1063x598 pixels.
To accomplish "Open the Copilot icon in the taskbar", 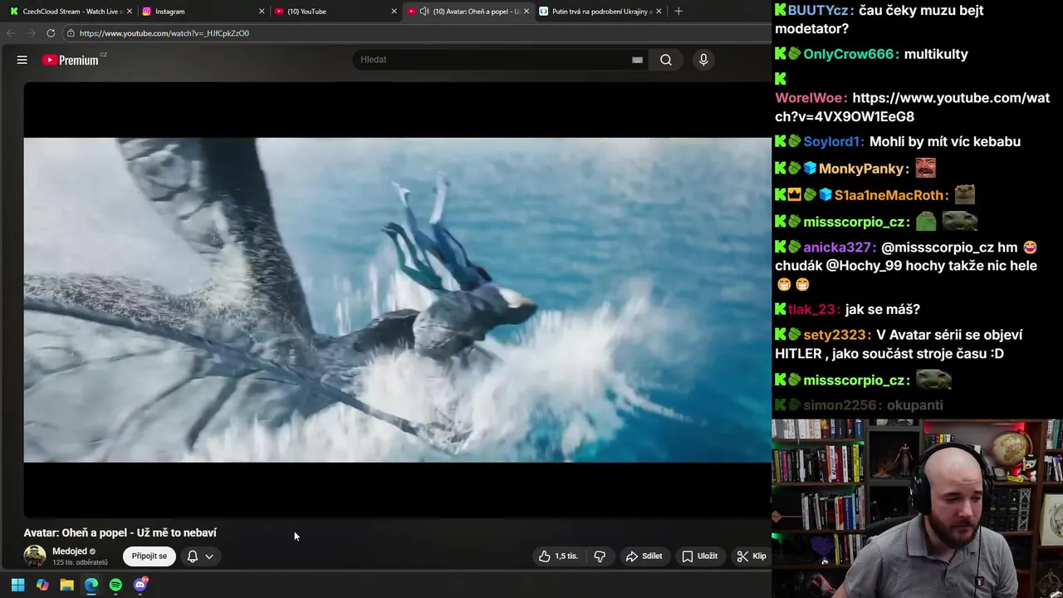I will [42, 585].
